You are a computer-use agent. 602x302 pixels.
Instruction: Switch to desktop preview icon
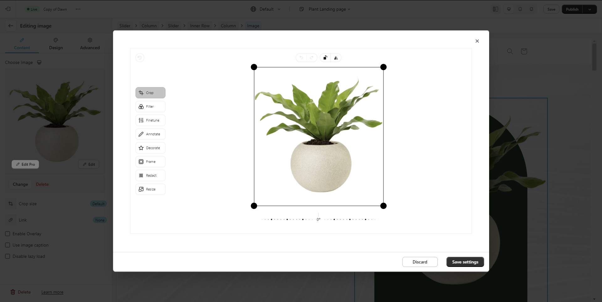click(509, 9)
